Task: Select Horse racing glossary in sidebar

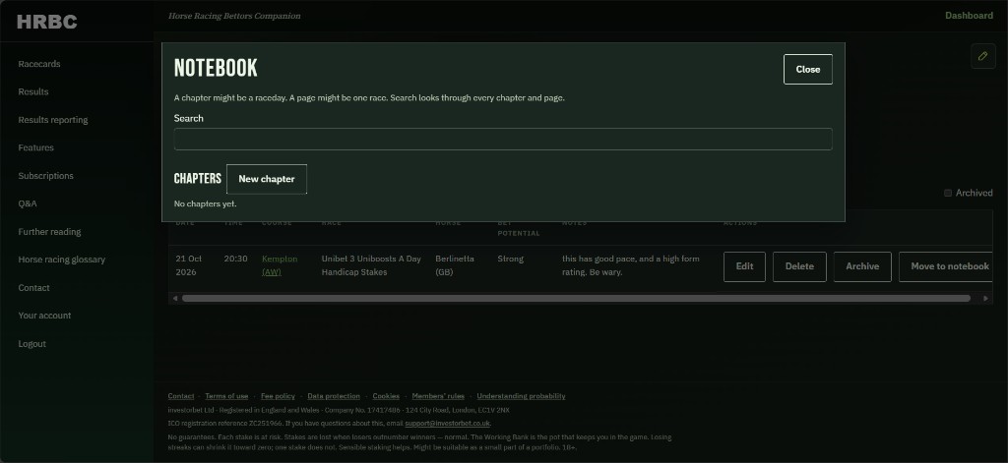Action: pyautogui.click(x=62, y=260)
